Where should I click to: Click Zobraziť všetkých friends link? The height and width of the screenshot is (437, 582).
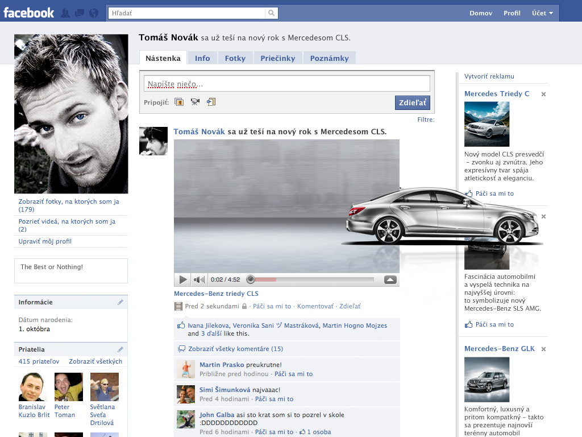coord(95,361)
